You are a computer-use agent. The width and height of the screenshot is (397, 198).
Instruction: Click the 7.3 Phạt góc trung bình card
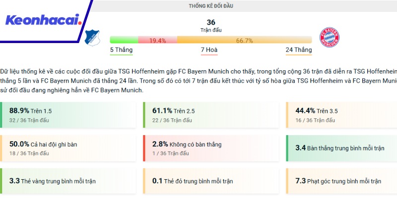click(341, 181)
